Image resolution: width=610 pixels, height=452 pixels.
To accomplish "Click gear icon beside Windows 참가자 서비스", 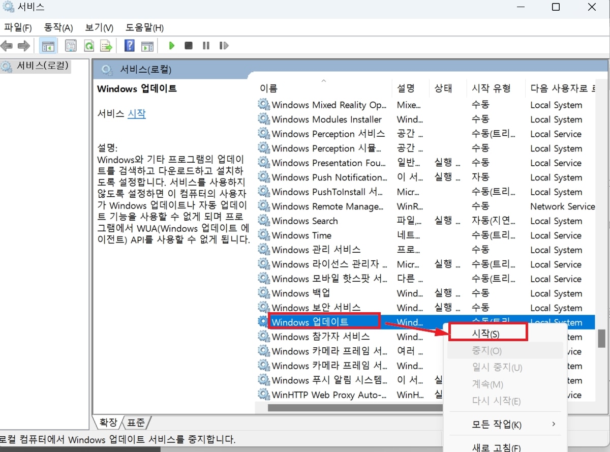I will tap(263, 337).
